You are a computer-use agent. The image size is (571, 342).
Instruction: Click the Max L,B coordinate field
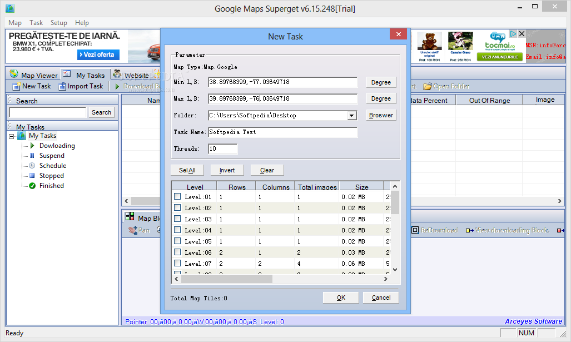(x=283, y=98)
